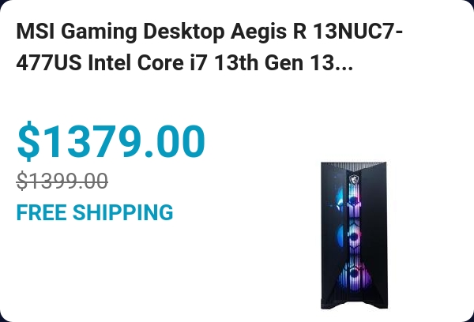
Task: Click the base of the PC tower image
Action: (x=353, y=305)
